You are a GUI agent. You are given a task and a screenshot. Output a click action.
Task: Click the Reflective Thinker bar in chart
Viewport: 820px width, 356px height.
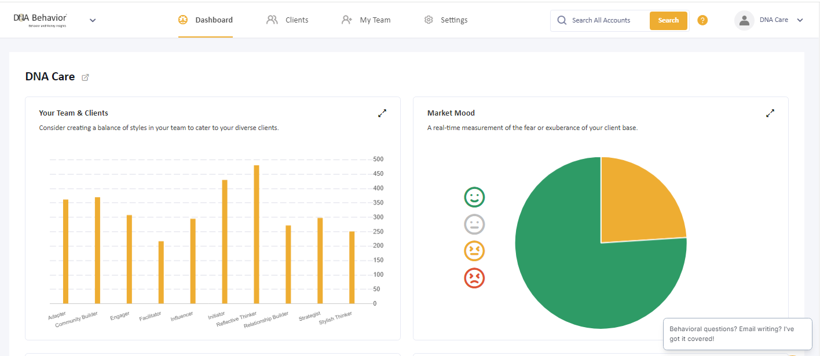coord(257,234)
